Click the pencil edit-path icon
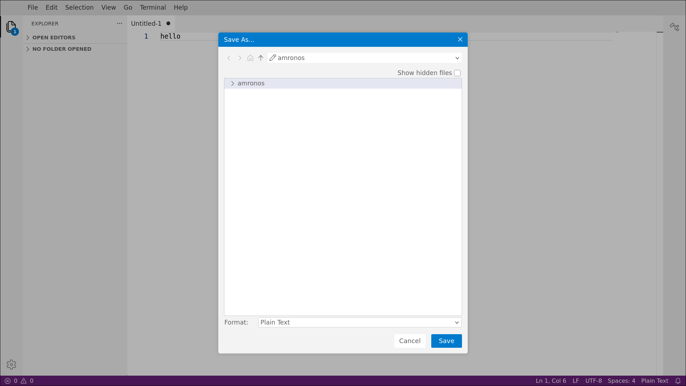The width and height of the screenshot is (686, 386). [273, 58]
